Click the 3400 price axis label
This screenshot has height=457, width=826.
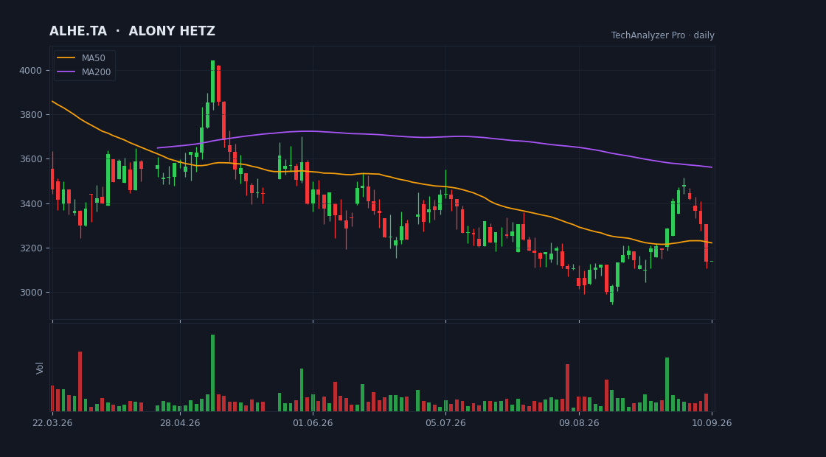(30, 203)
